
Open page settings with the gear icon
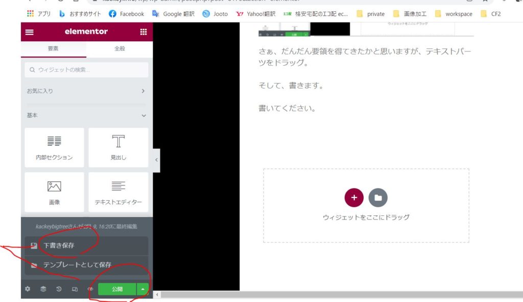(27, 289)
